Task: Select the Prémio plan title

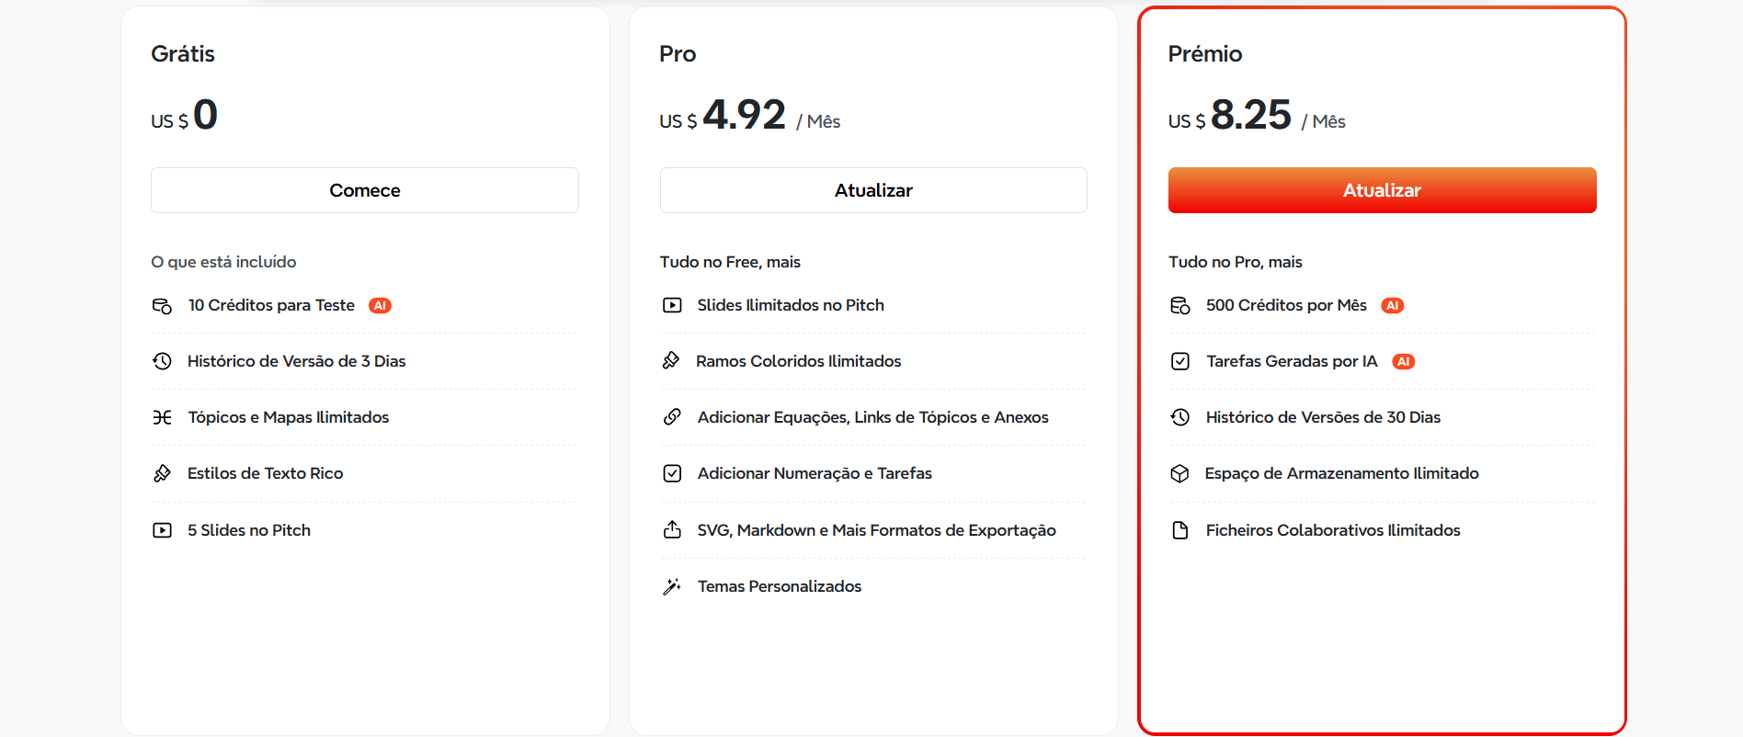Action: click(1204, 54)
